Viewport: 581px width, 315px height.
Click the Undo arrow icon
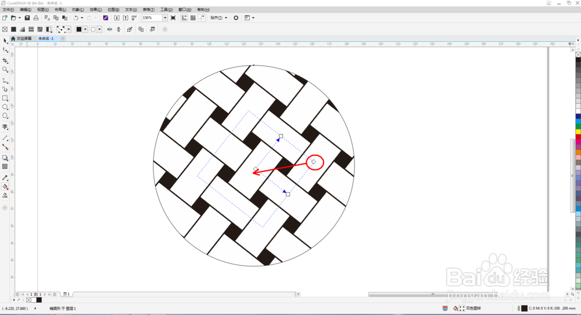pos(76,18)
